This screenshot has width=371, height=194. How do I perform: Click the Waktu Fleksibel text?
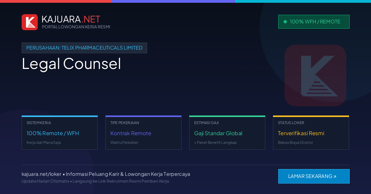[124, 143]
